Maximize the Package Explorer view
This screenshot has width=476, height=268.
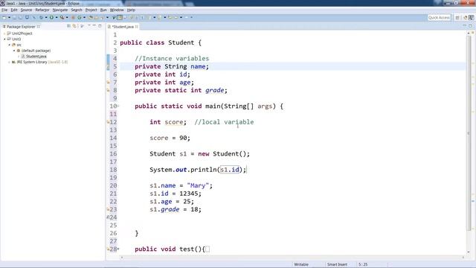pyautogui.click(x=100, y=26)
